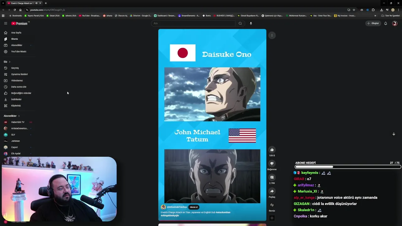This screenshot has height=226, width=402.
Task: Click the Short's progress bar
Action: coord(212,220)
